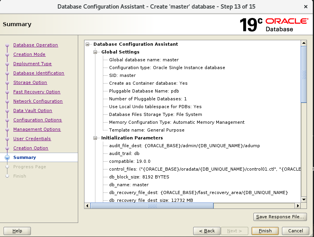Select 'Number of Pluggable Databases: 1' row
The image size is (314, 237).
pos(148,99)
